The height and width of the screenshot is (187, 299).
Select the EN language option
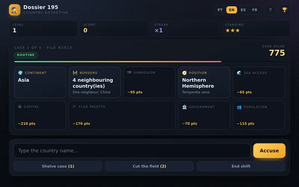point(232,10)
